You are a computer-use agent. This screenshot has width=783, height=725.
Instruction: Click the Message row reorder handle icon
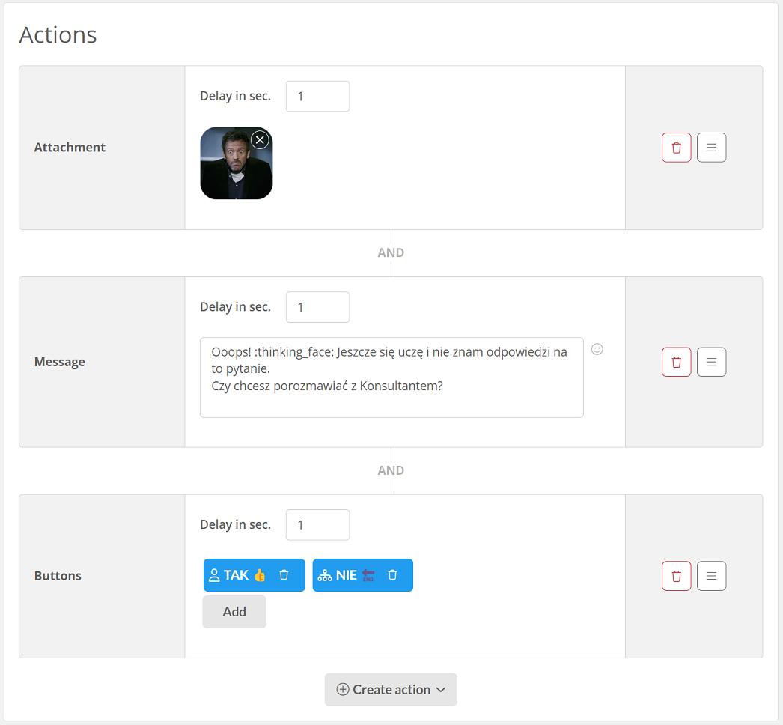711,362
